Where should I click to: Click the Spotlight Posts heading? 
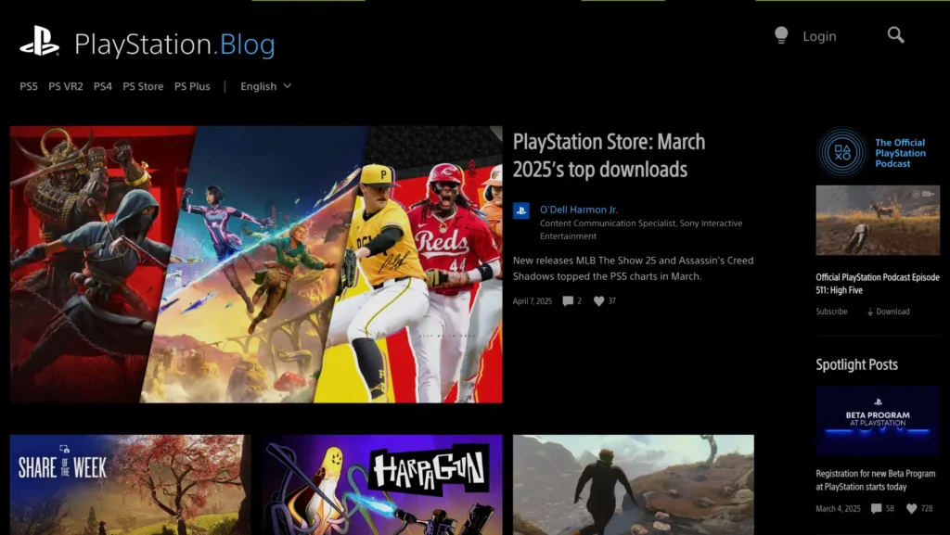pyautogui.click(x=856, y=365)
